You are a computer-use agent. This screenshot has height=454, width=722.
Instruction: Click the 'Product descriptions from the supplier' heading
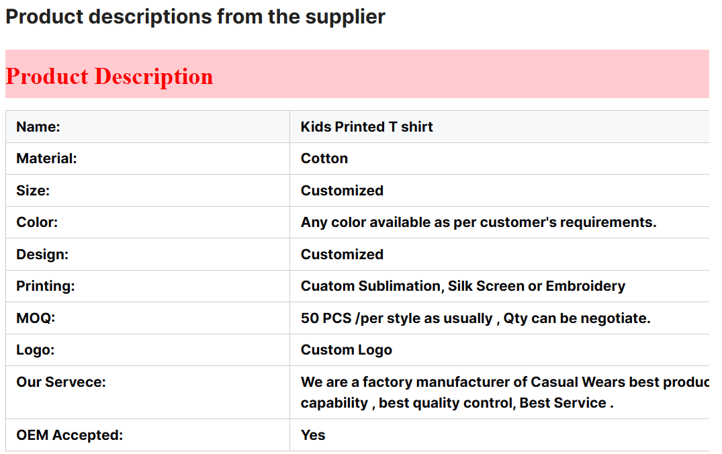[195, 17]
